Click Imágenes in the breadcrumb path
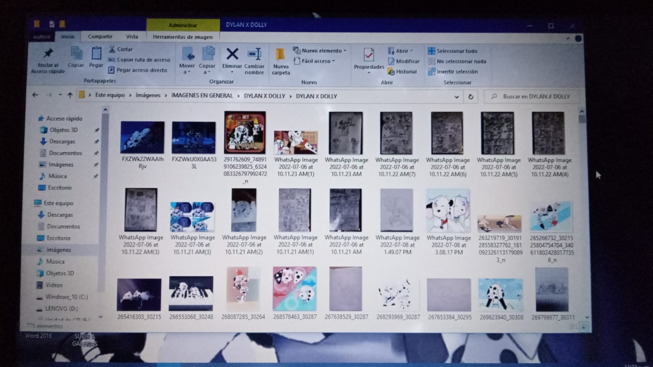The height and width of the screenshot is (367, 653). click(x=148, y=95)
